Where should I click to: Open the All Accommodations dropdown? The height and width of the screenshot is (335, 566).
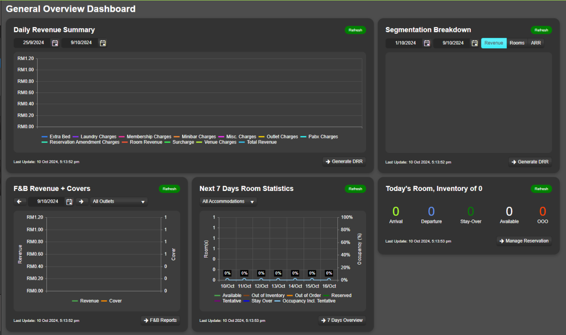click(228, 202)
